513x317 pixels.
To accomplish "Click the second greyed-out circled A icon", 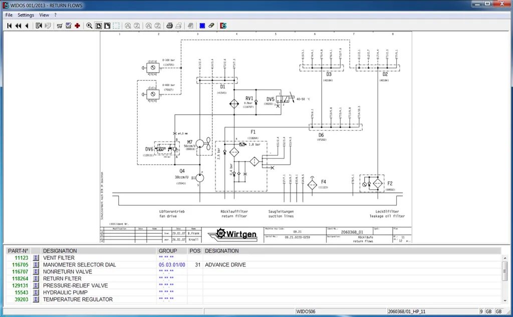I will point(148,26).
